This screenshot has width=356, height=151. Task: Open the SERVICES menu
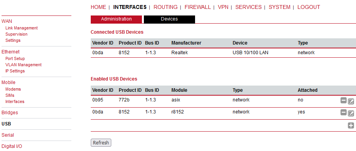[x=248, y=7]
